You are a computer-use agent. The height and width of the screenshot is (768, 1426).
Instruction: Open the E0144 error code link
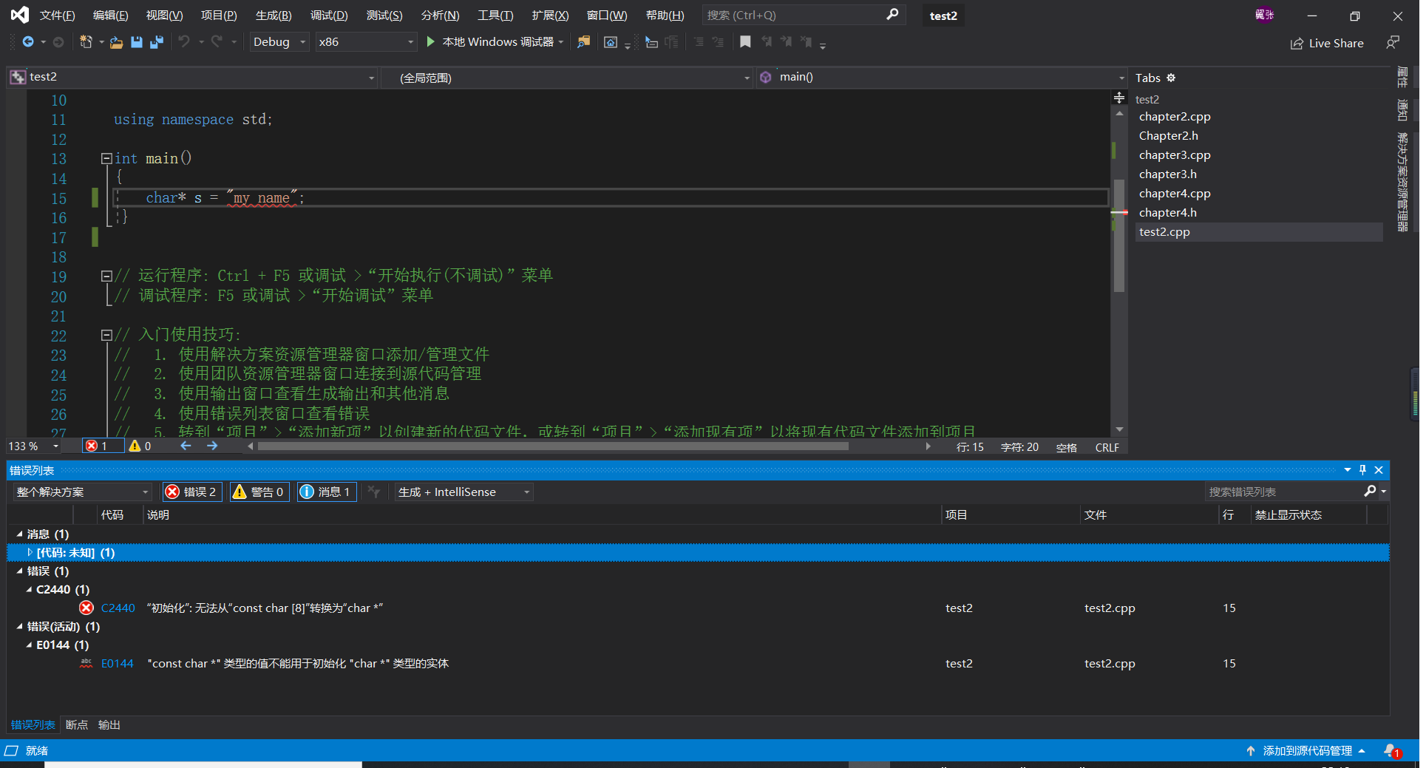118,664
